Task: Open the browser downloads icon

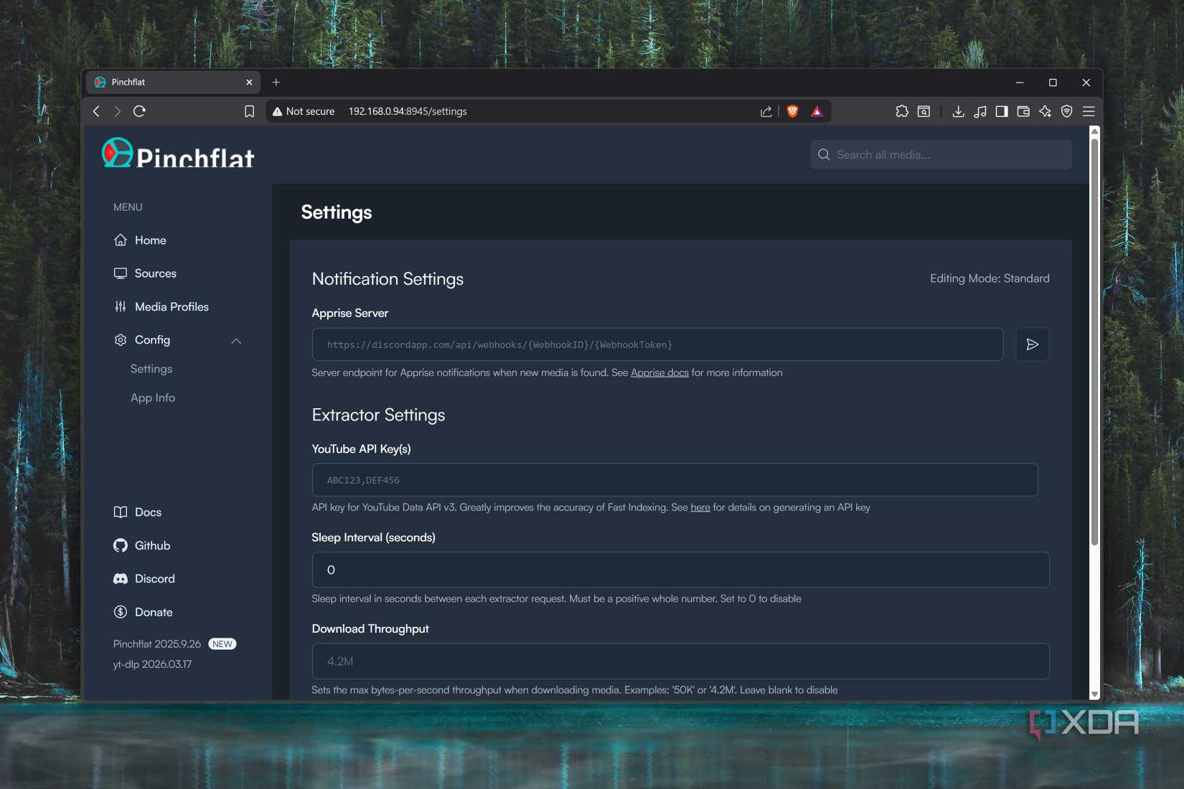Action: pyautogui.click(x=958, y=111)
